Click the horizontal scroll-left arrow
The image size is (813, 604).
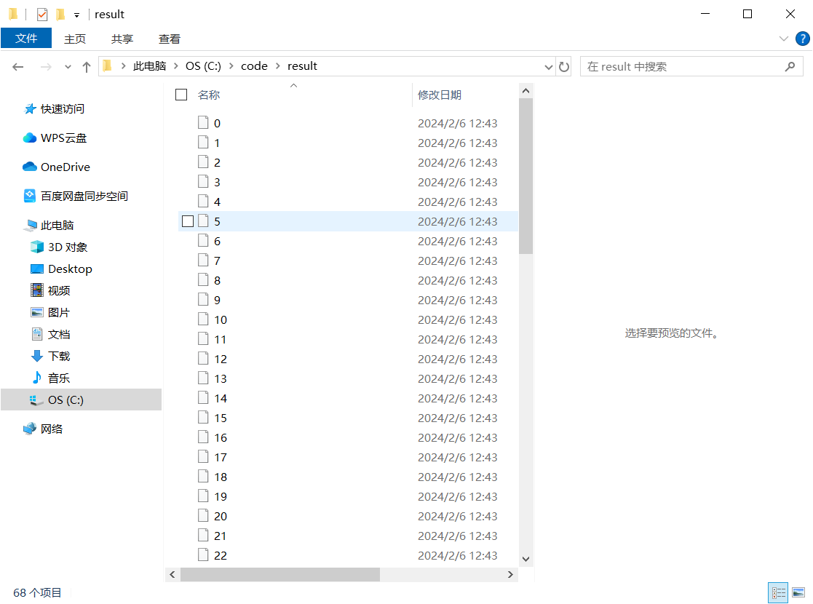(x=172, y=574)
